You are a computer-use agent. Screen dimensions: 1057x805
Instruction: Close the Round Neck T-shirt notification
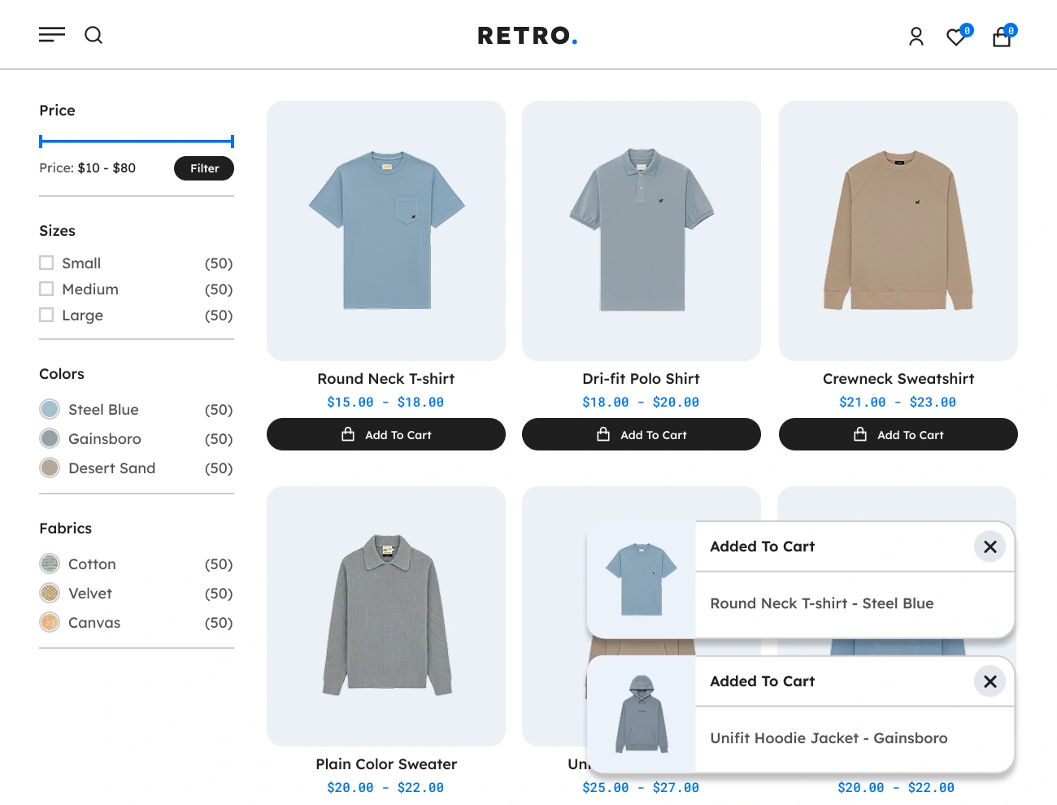[x=990, y=546]
